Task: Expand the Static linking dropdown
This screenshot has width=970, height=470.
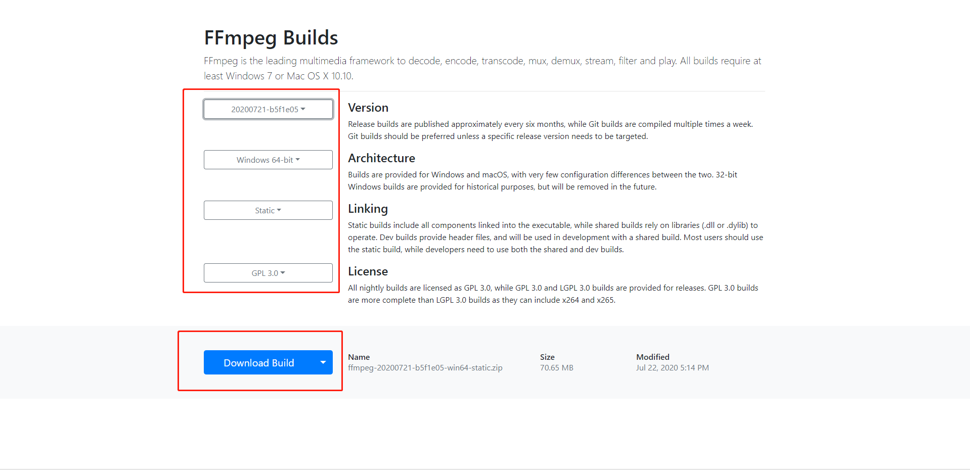Action: point(268,210)
